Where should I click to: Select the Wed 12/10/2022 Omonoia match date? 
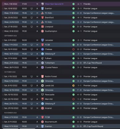point(12,90)
